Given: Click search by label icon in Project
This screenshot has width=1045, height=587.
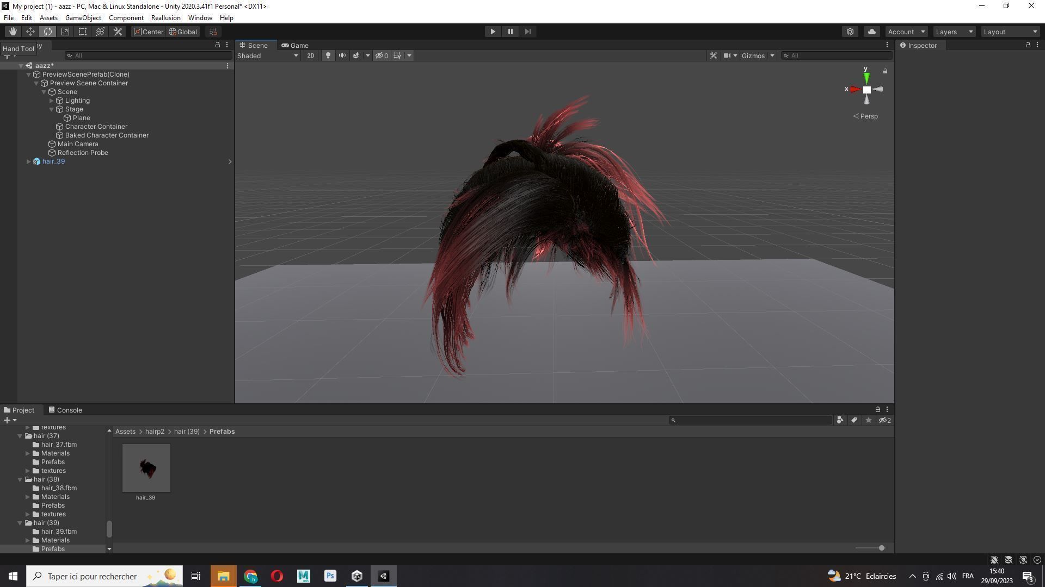Looking at the screenshot, I should point(854,420).
